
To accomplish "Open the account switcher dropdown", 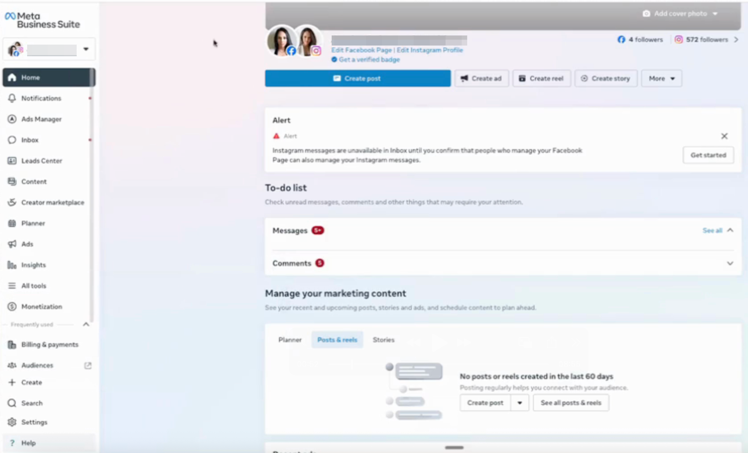I will tap(49, 49).
